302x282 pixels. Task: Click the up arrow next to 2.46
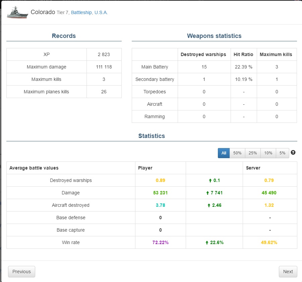[209, 205]
